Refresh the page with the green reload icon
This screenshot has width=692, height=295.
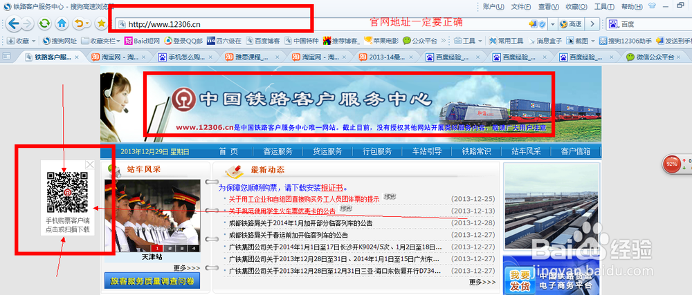click(44, 23)
